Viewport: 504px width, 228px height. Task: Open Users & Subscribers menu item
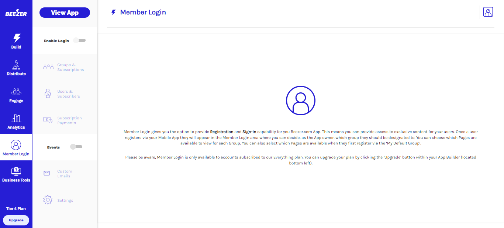click(68, 94)
